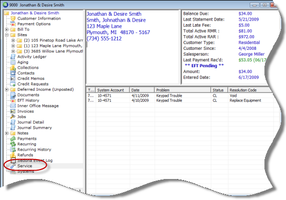
Task: Click the Recurring History icon
Action: tap(13, 150)
